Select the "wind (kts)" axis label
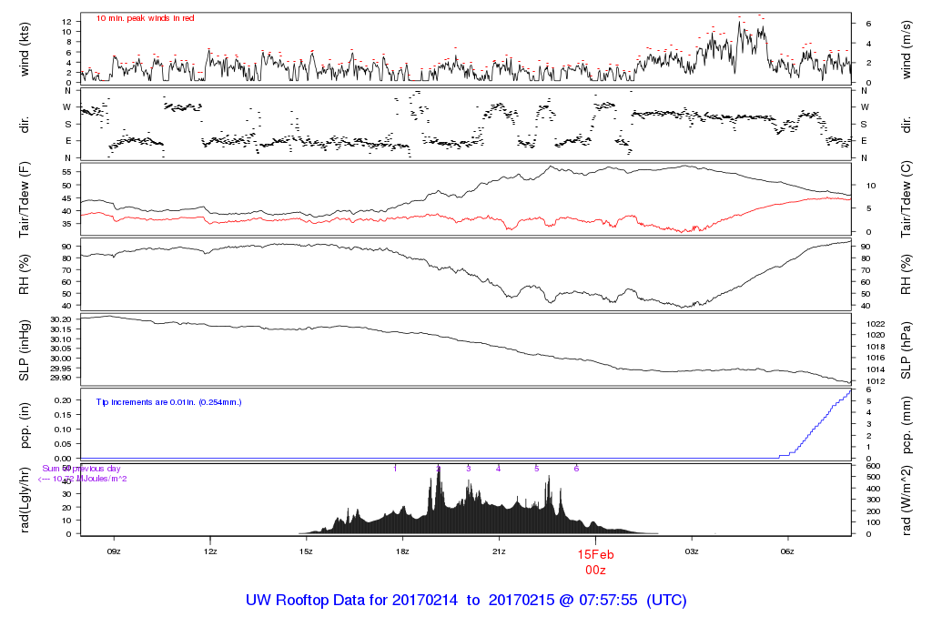This screenshot has height=637, width=932. click(x=25, y=49)
